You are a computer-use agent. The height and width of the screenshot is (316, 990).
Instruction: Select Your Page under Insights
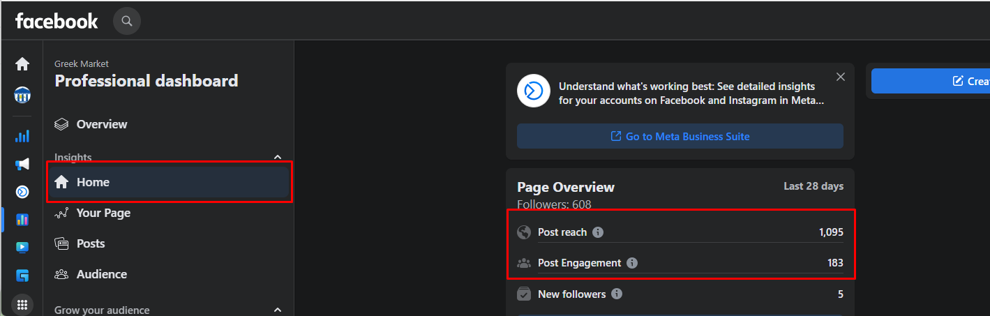[103, 213]
